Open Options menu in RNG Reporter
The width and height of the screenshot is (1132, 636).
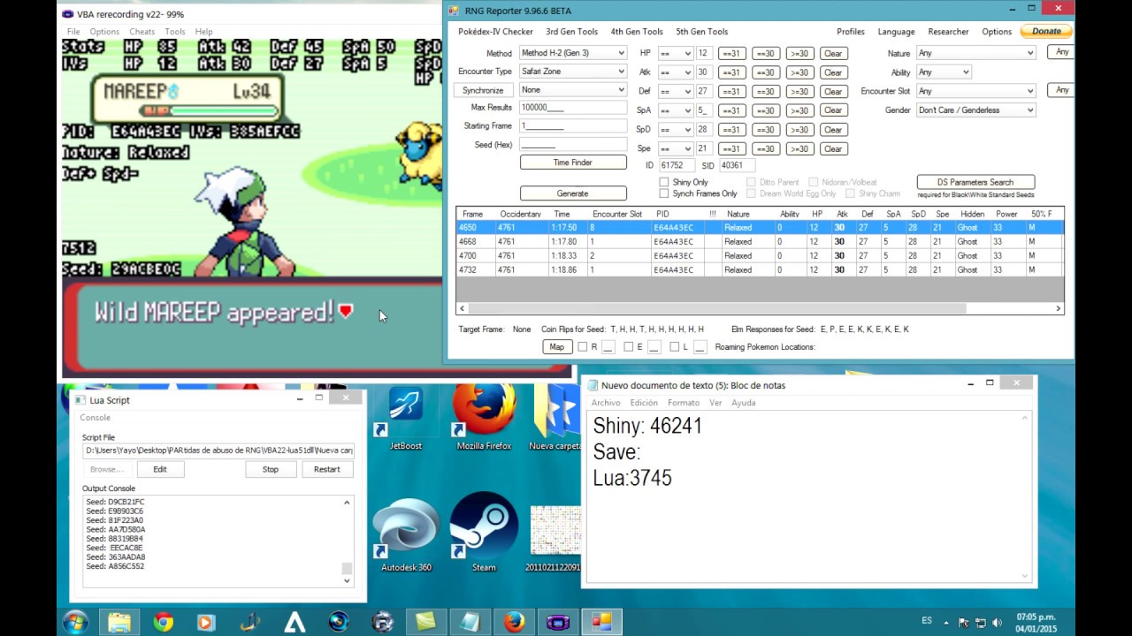click(997, 32)
